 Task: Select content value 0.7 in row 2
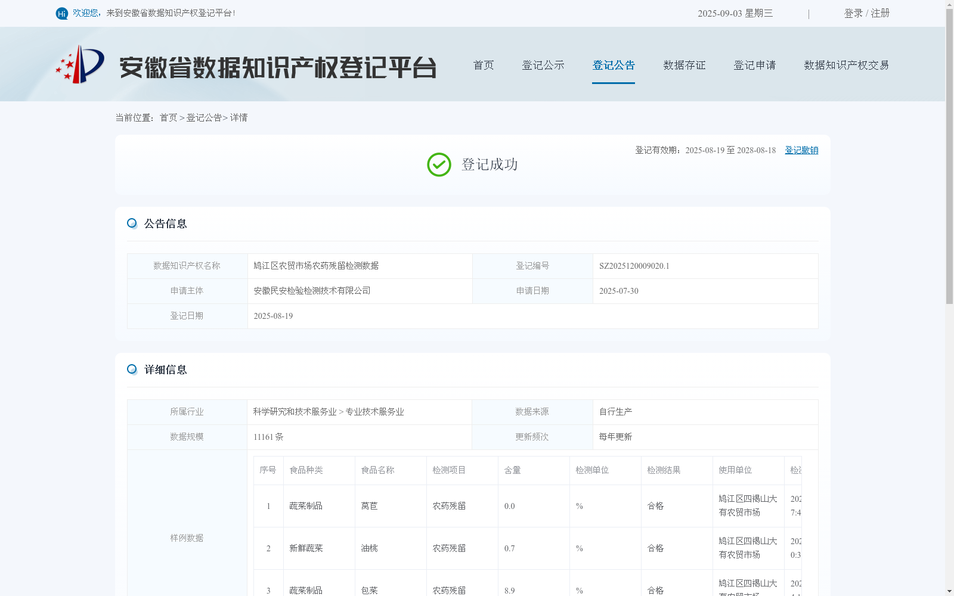(509, 548)
